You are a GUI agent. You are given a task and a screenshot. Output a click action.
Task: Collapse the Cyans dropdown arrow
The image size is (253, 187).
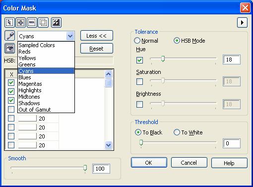70,36
